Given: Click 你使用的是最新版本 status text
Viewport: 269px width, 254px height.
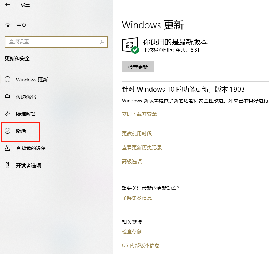Looking at the screenshot, I should click(x=175, y=42).
